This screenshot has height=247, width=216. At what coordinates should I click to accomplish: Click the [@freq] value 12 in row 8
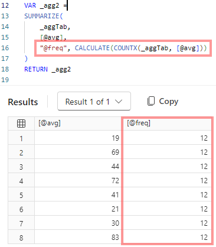167,237
